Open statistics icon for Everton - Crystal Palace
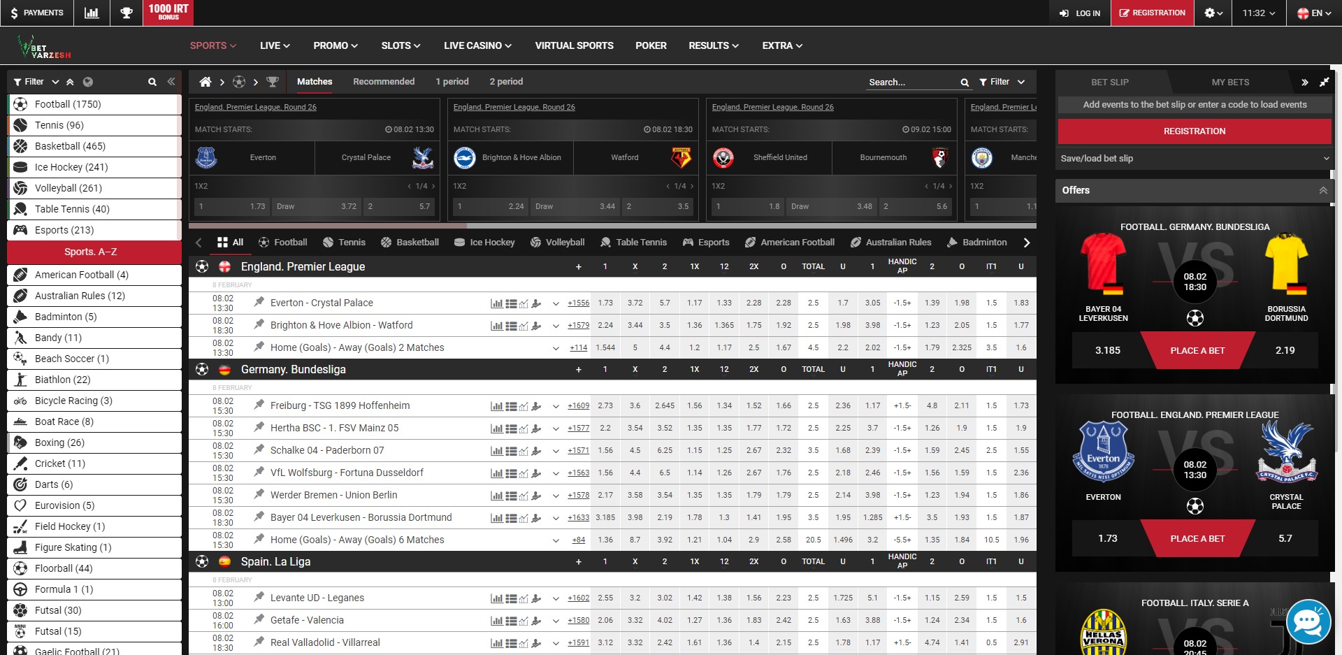The height and width of the screenshot is (655, 1342). pyautogui.click(x=496, y=303)
